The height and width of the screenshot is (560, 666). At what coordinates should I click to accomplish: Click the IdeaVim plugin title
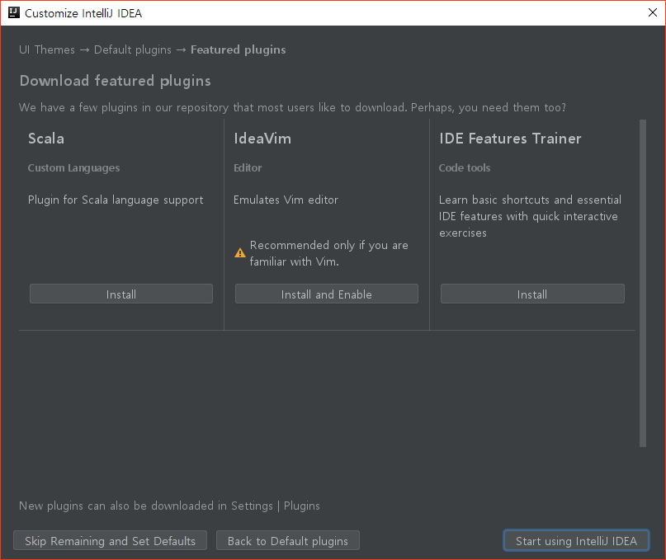[x=262, y=139]
